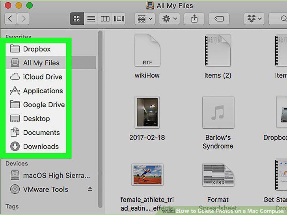This screenshot has height=215, width=287.
Task: Click the Items (2) file name
Action: (218, 75)
